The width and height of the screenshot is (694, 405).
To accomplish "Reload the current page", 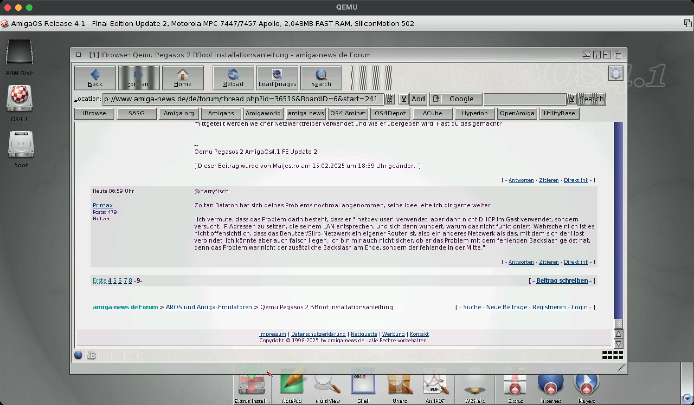I will [x=233, y=78].
